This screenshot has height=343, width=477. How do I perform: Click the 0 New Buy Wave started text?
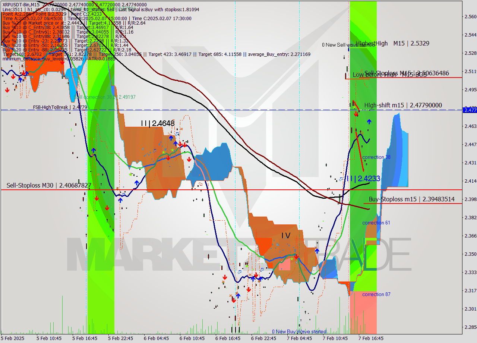point(299,331)
